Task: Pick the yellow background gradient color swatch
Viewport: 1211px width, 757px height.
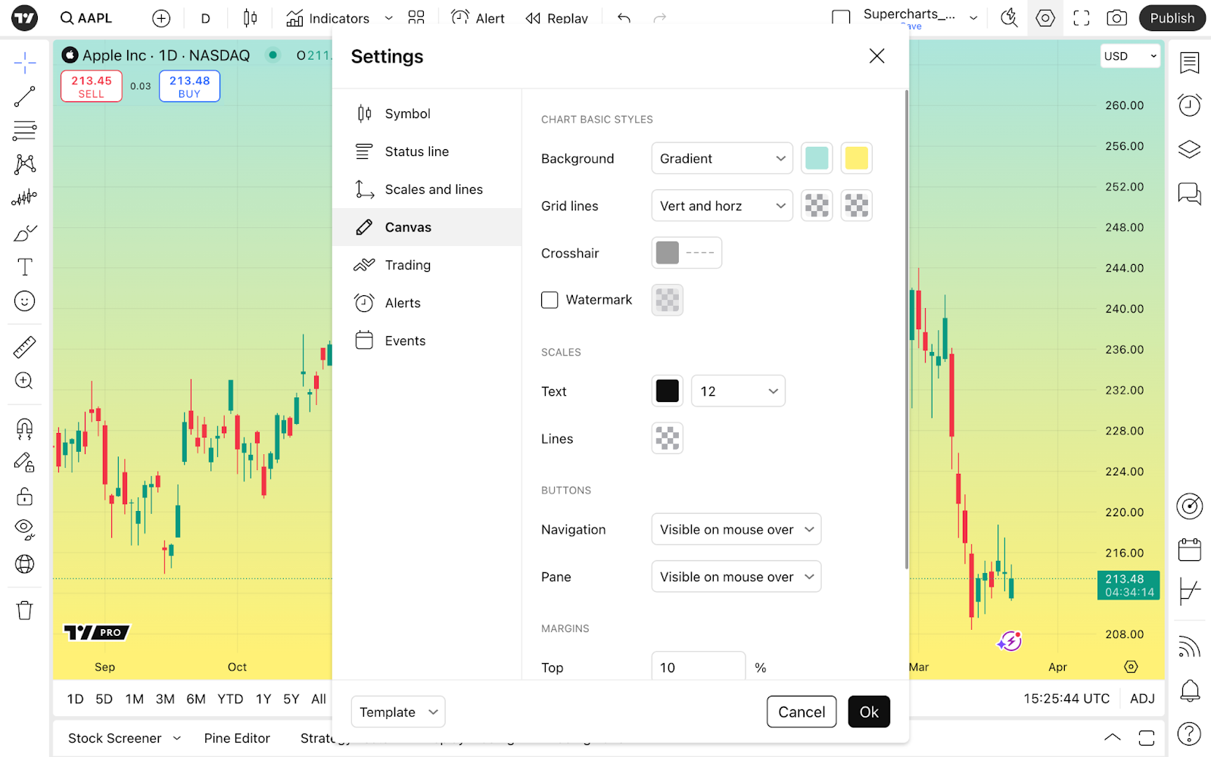Action: (856, 158)
